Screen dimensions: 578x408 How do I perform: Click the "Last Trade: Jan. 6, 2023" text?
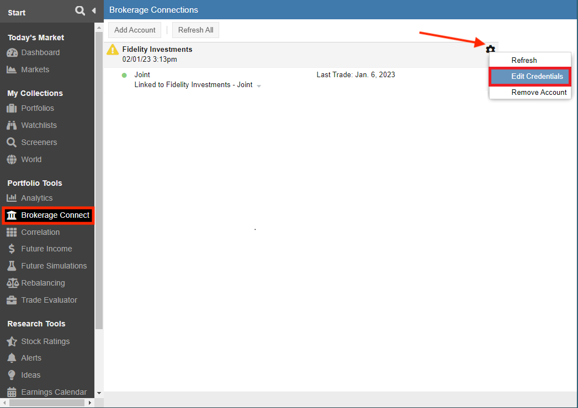356,75
